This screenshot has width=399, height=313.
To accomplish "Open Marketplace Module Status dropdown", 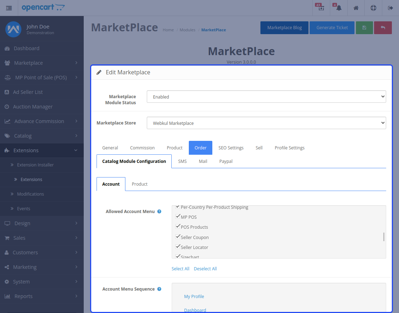I will coord(266,96).
